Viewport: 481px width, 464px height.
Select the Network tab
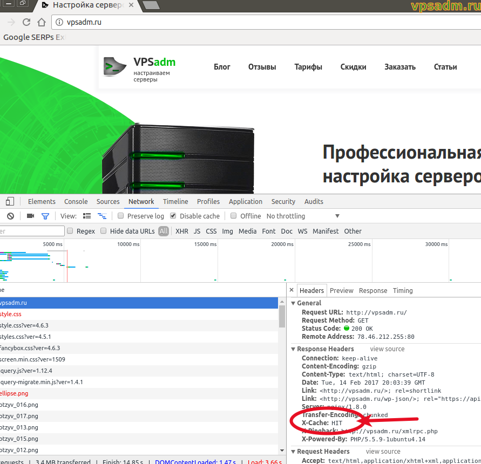pyautogui.click(x=141, y=201)
